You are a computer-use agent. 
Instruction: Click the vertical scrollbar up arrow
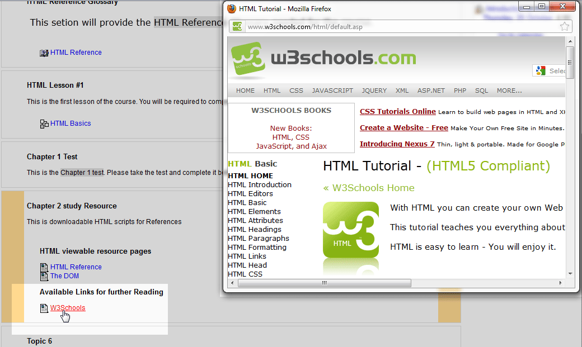[x=570, y=41]
